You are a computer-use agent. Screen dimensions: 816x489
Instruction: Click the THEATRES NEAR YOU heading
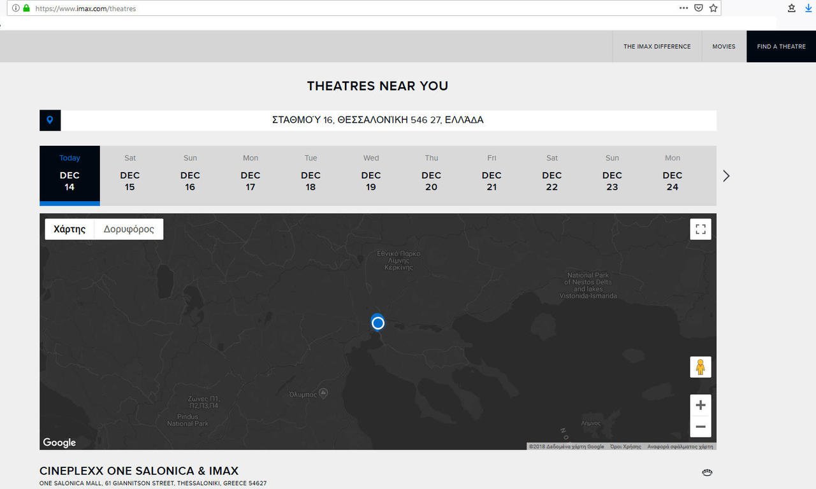coord(377,86)
